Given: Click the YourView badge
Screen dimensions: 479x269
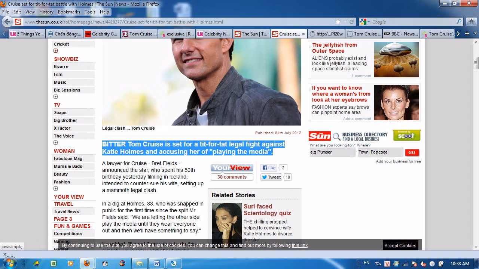Looking at the screenshot, I should click(x=232, y=168).
